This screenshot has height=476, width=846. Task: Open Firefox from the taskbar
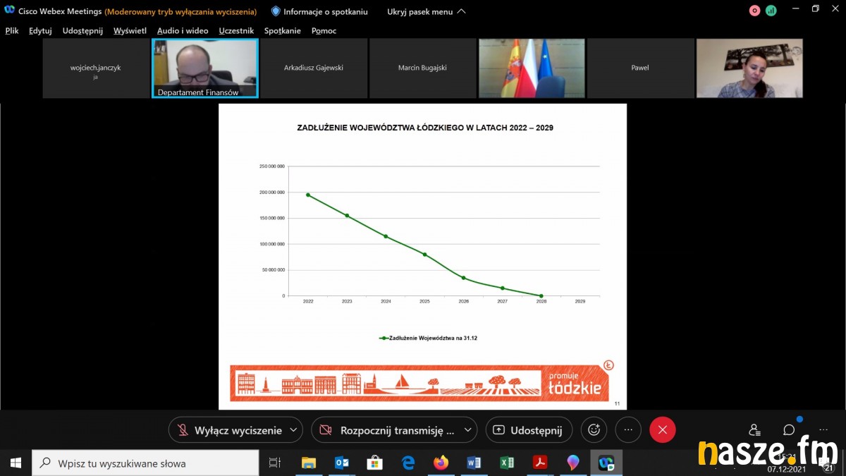tap(441, 463)
